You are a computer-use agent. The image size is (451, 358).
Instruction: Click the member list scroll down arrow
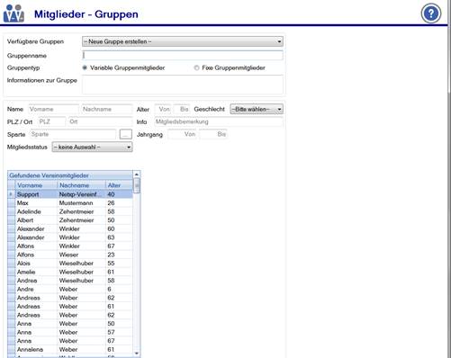coord(137,354)
